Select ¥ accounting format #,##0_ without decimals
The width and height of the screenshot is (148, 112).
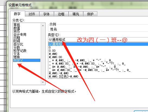pos(98,67)
